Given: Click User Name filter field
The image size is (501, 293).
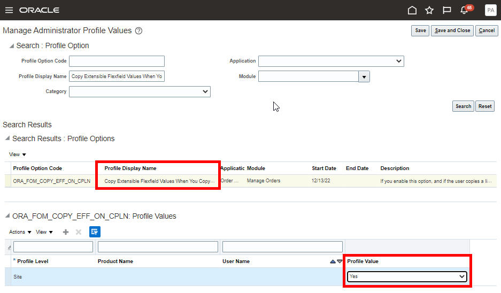Looking at the screenshot, I should (x=282, y=246).
